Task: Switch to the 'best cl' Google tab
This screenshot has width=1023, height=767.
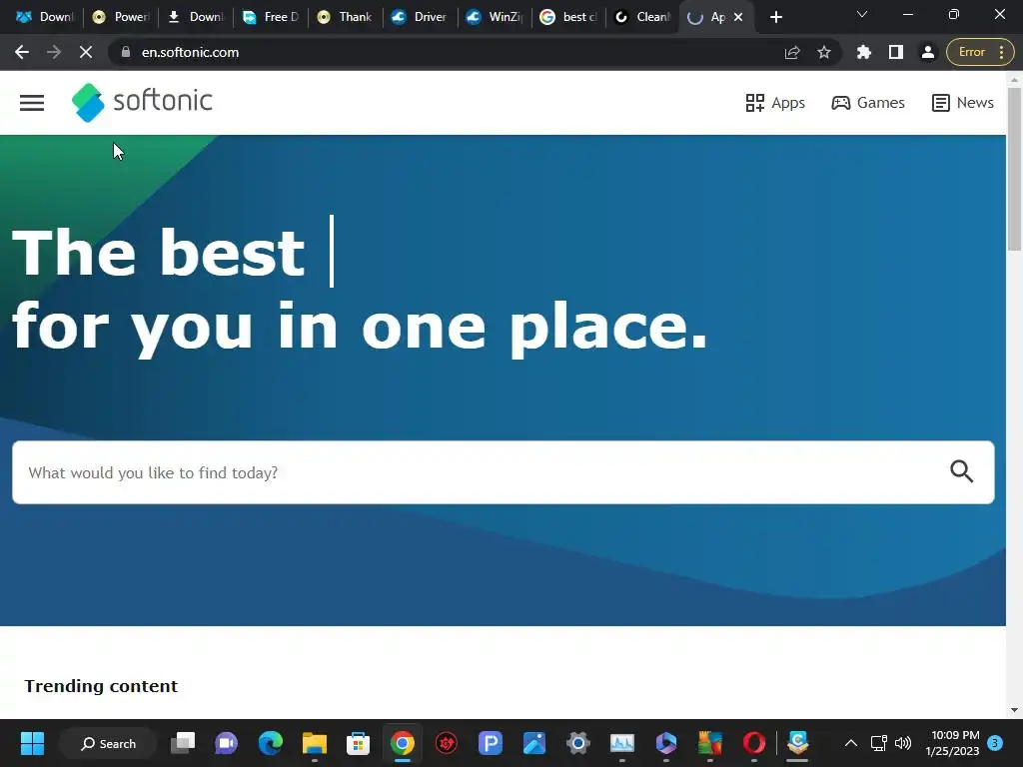Action: pos(568,18)
